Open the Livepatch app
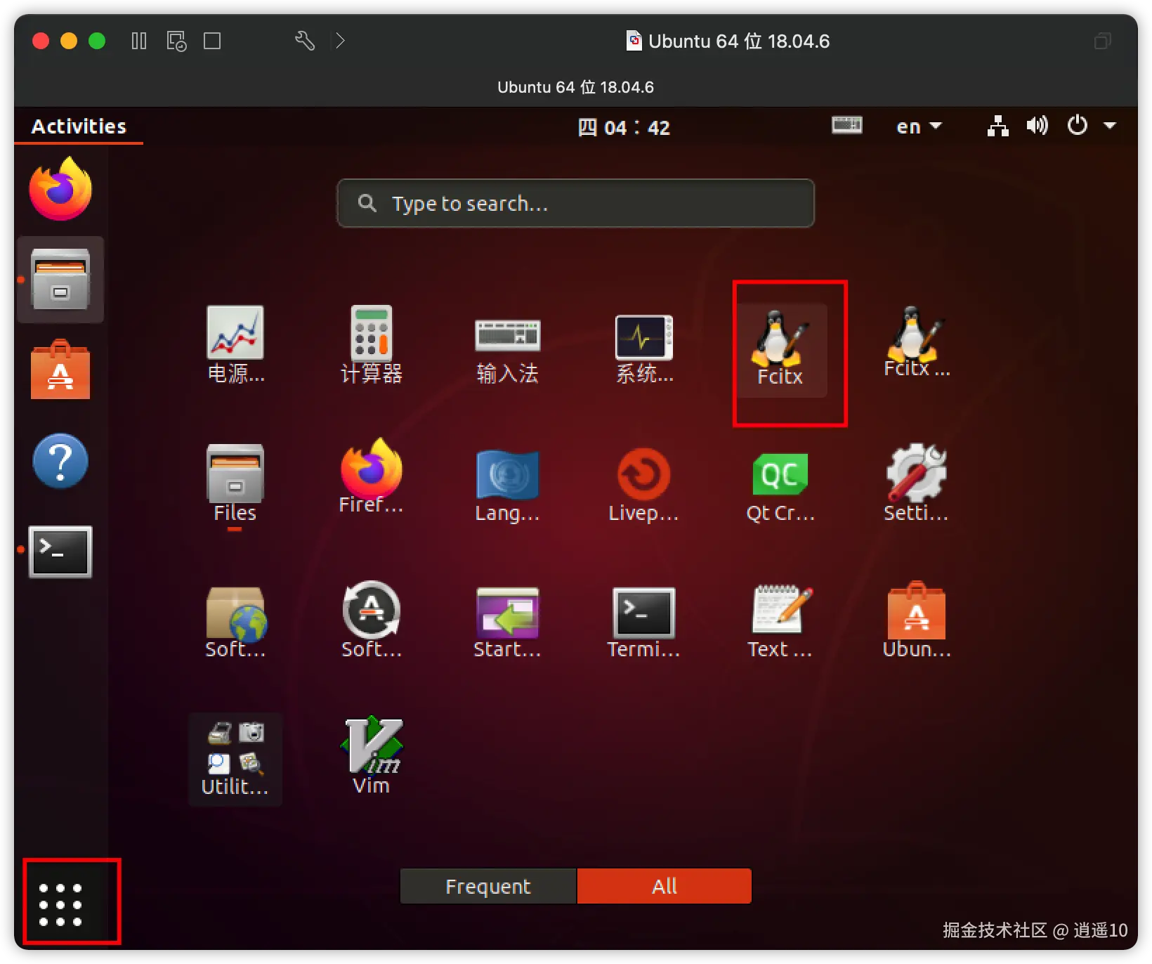 (x=644, y=485)
